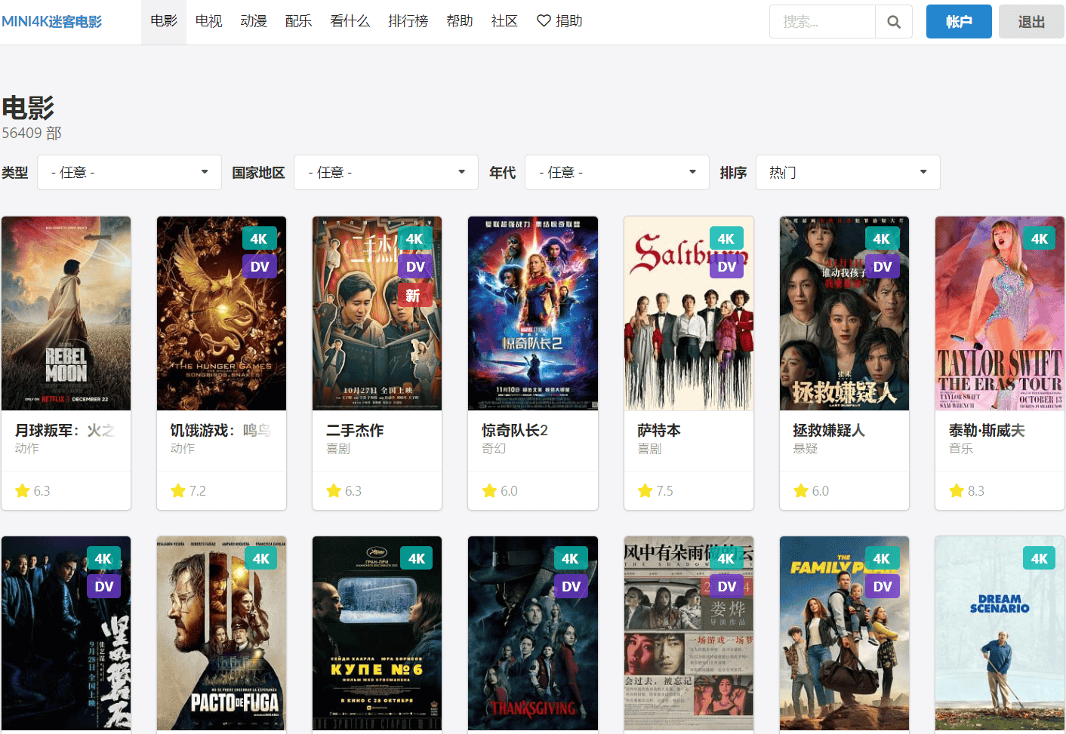
Task: Click the 奇幻 genre label under 惊奇队长2
Action: [x=494, y=448]
